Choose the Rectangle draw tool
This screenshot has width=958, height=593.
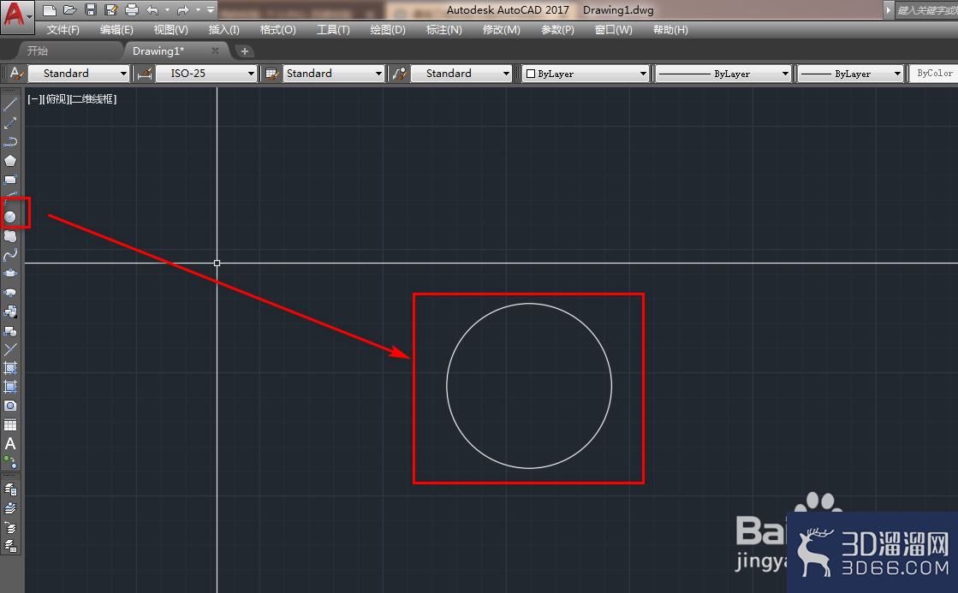(10, 180)
